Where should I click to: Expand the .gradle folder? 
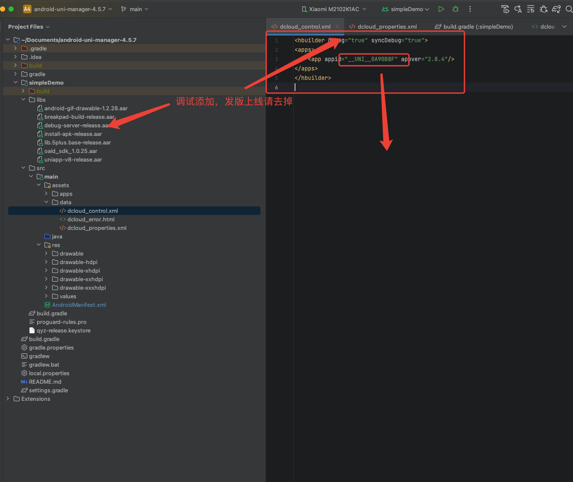click(x=15, y=48)
